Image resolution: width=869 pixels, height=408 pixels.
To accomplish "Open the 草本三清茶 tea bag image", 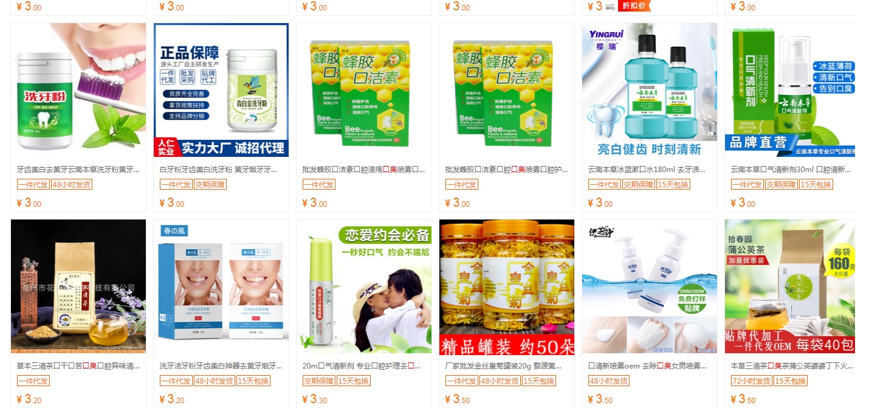I will pos(78,286).
